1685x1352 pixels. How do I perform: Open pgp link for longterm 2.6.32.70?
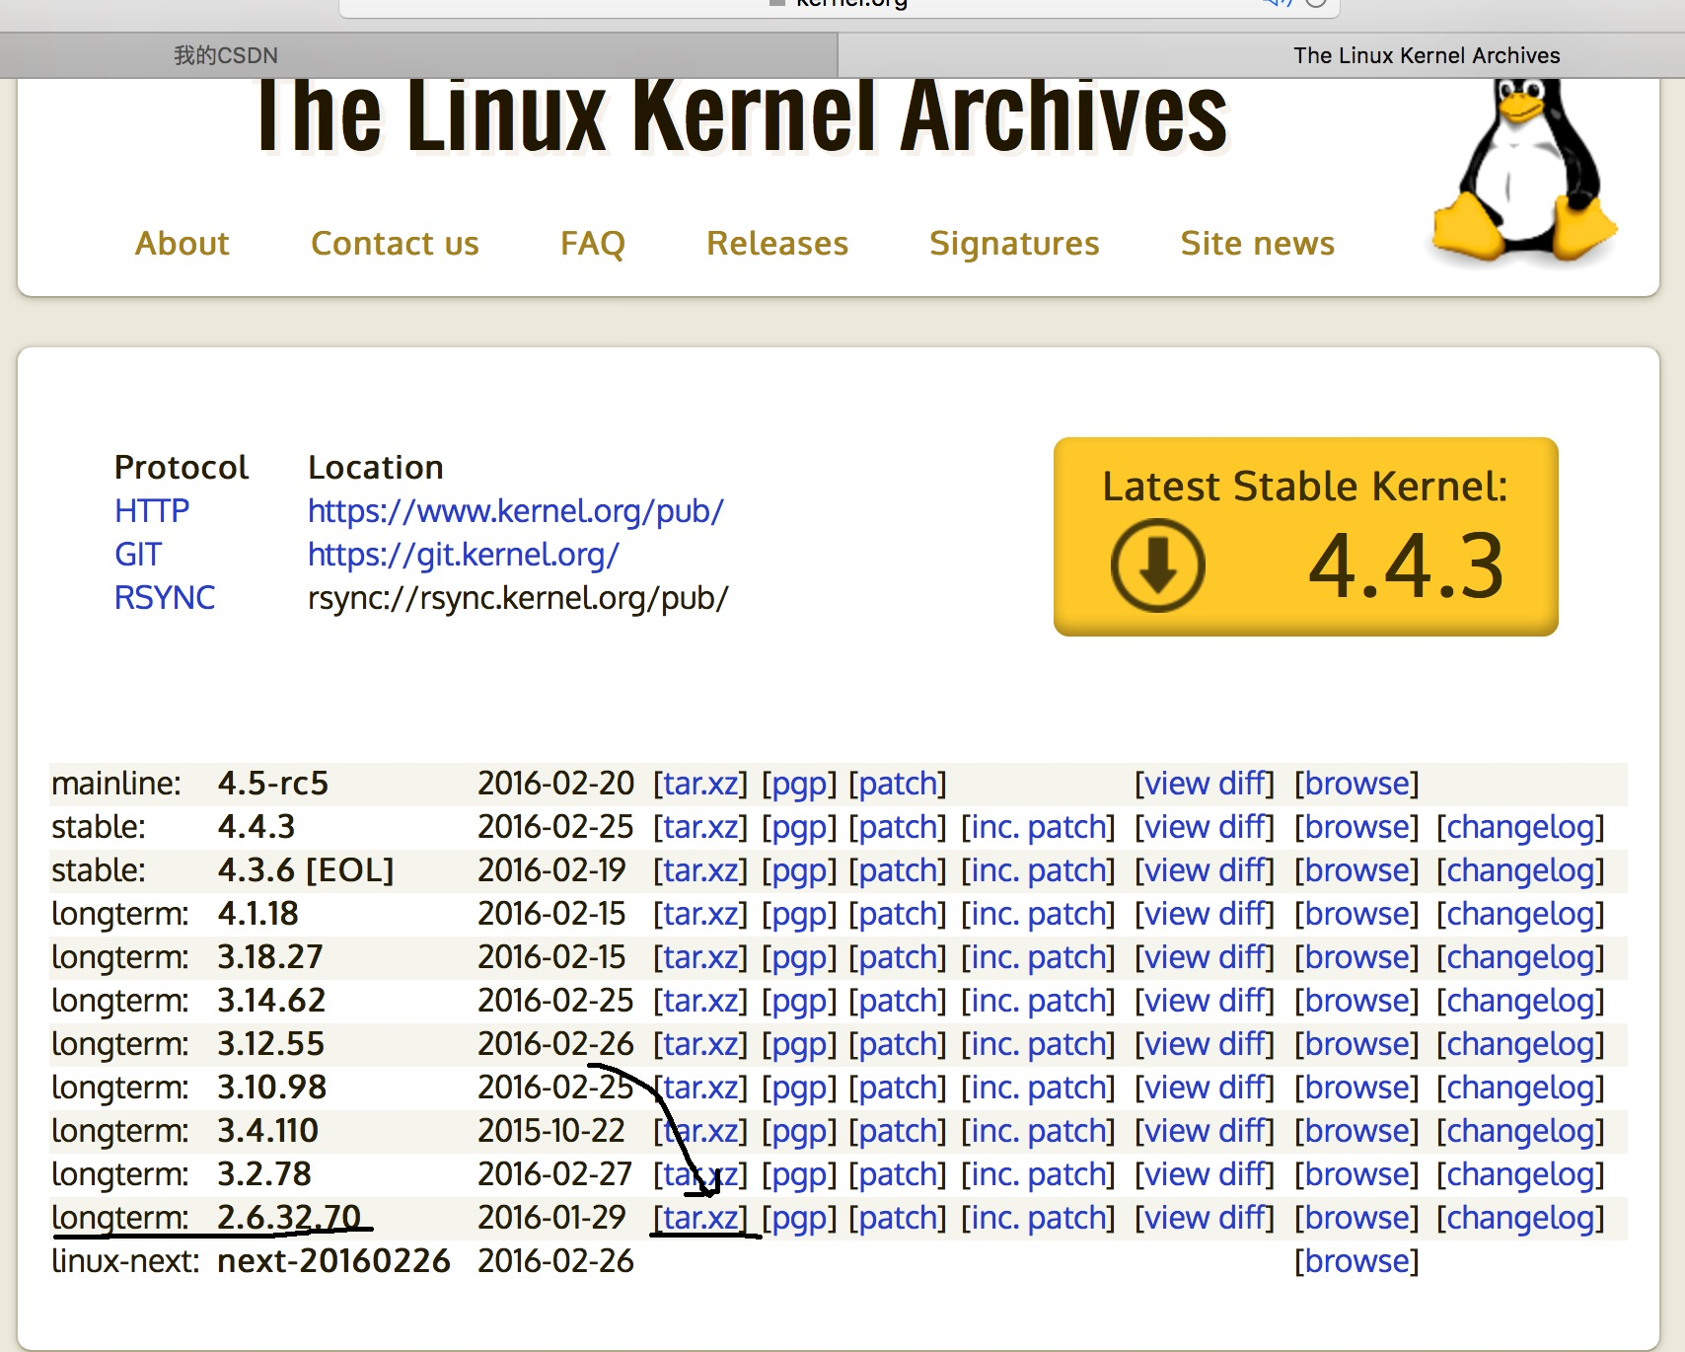799,1218
